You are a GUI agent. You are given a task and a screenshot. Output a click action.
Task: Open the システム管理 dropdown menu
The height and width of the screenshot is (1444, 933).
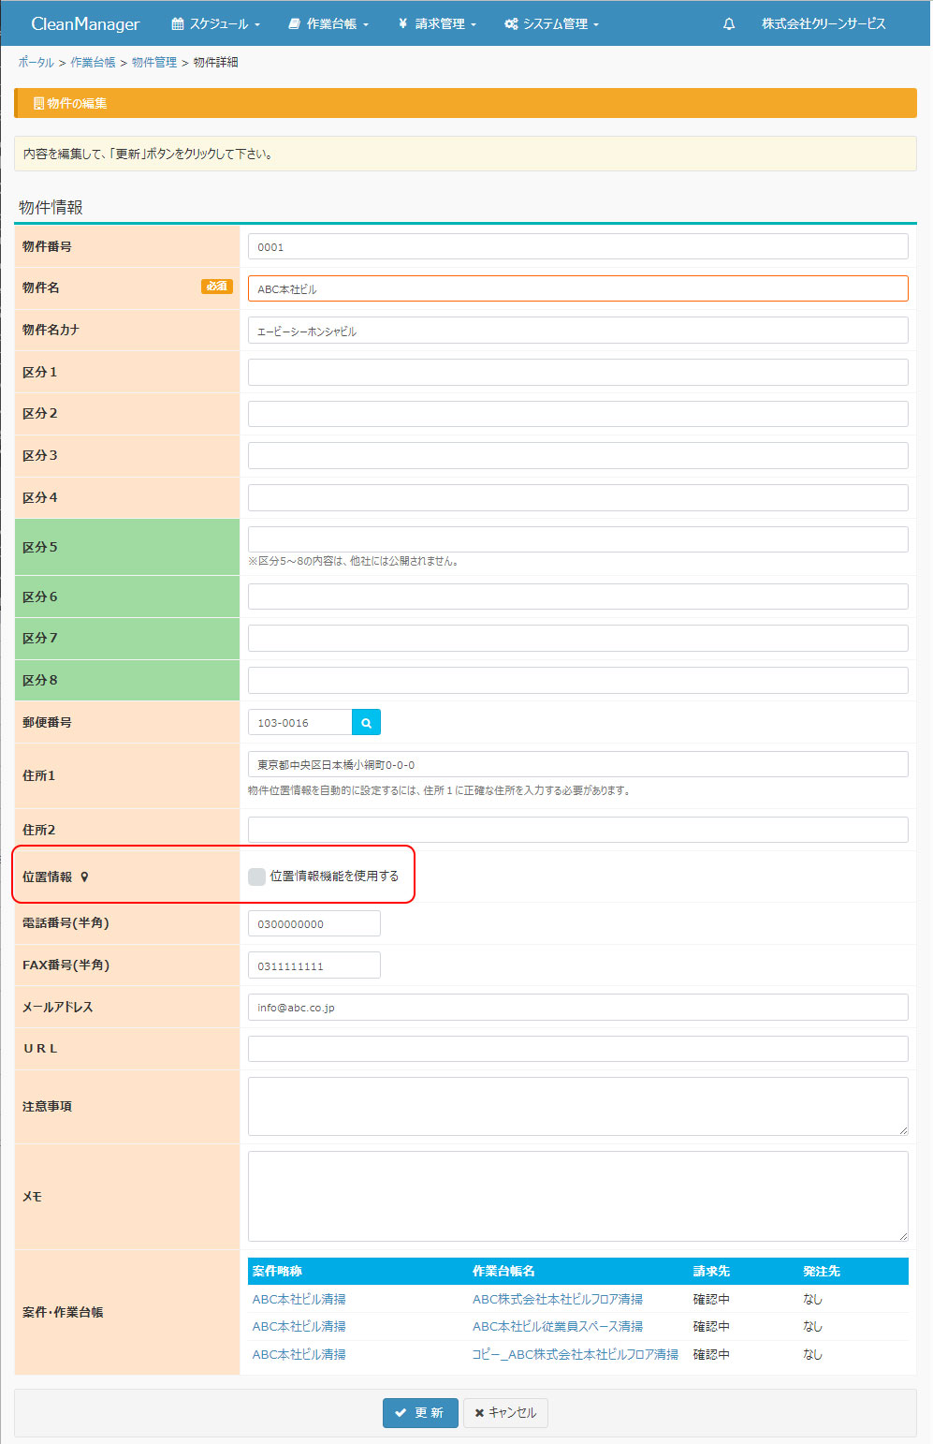point(551,23)
